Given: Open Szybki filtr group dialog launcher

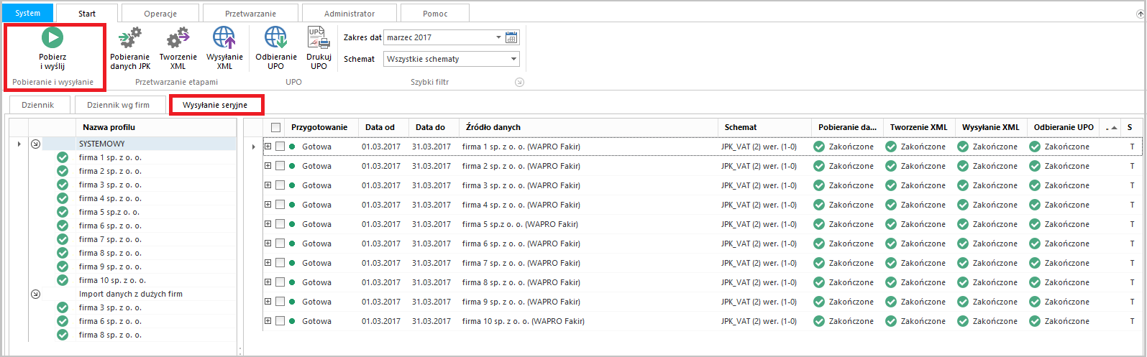Looking at the screenshot, I should (519, 83).
